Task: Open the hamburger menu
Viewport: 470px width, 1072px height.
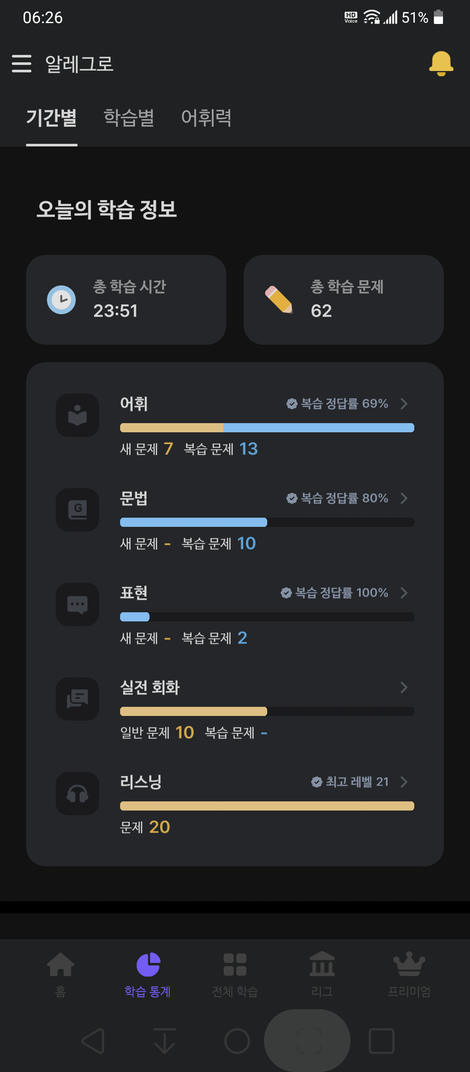Action: pos(22,64)
